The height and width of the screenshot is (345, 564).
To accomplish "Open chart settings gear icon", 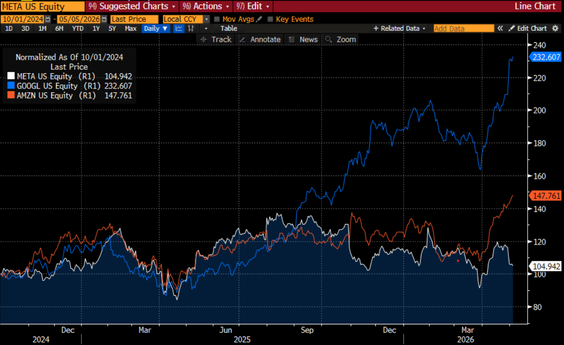I will pyautogui.click(x=555, y=28).
